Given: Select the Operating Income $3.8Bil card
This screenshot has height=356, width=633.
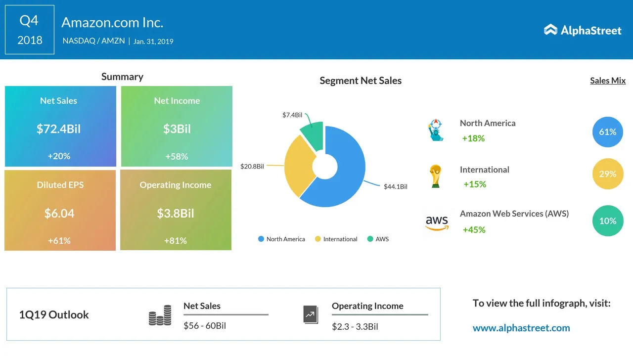Looking at the screenshot, I should (x=176, y=210).
